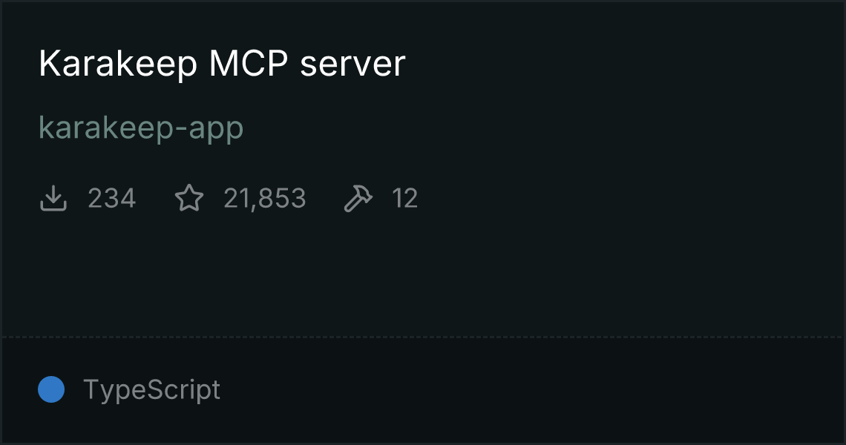Click the 12 tools count
The width and height of the screenshot is (846, 445).
click(404, 198)
